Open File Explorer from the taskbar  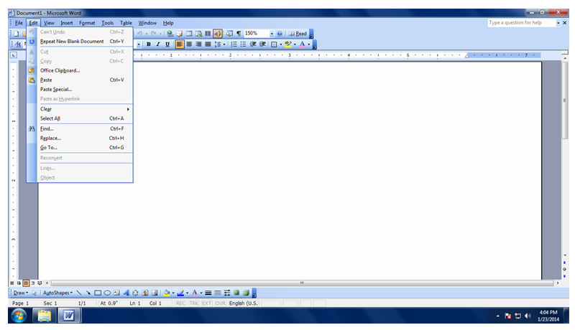tap(45, 316)
